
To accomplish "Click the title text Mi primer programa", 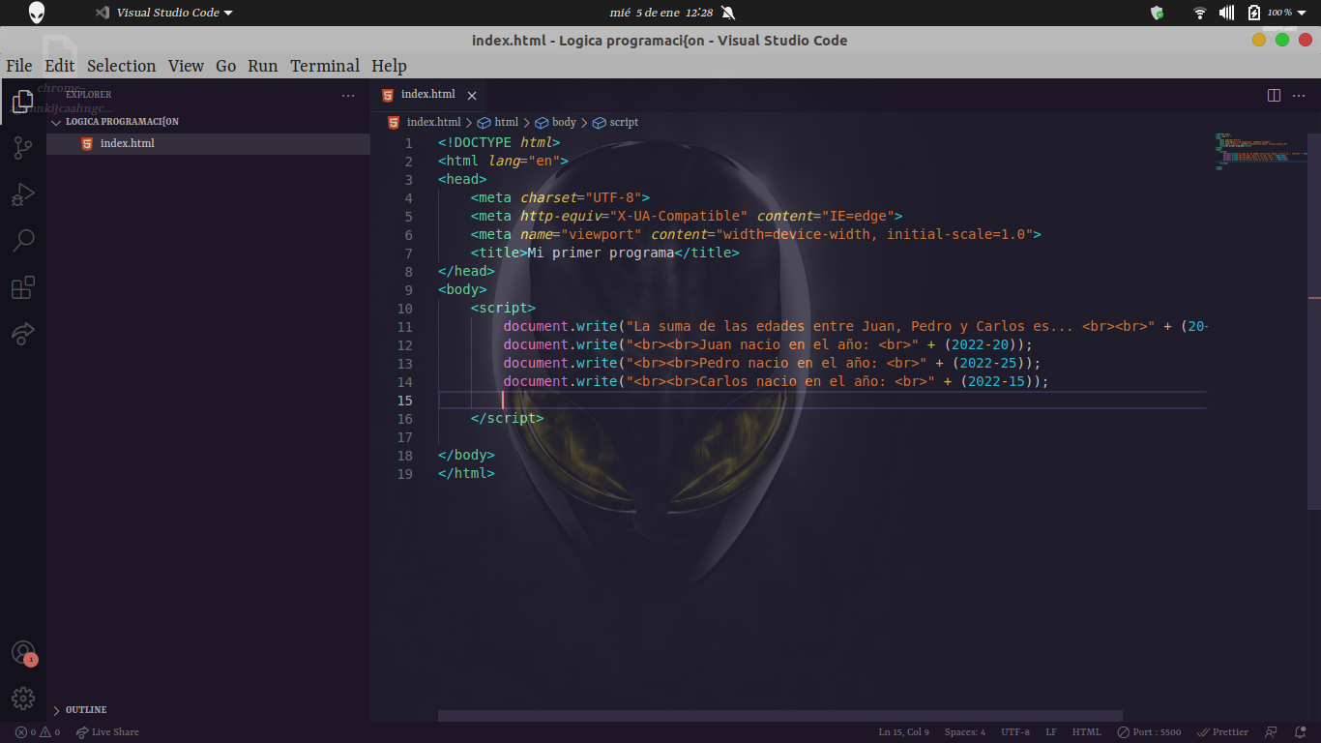I will pos(600,253).
